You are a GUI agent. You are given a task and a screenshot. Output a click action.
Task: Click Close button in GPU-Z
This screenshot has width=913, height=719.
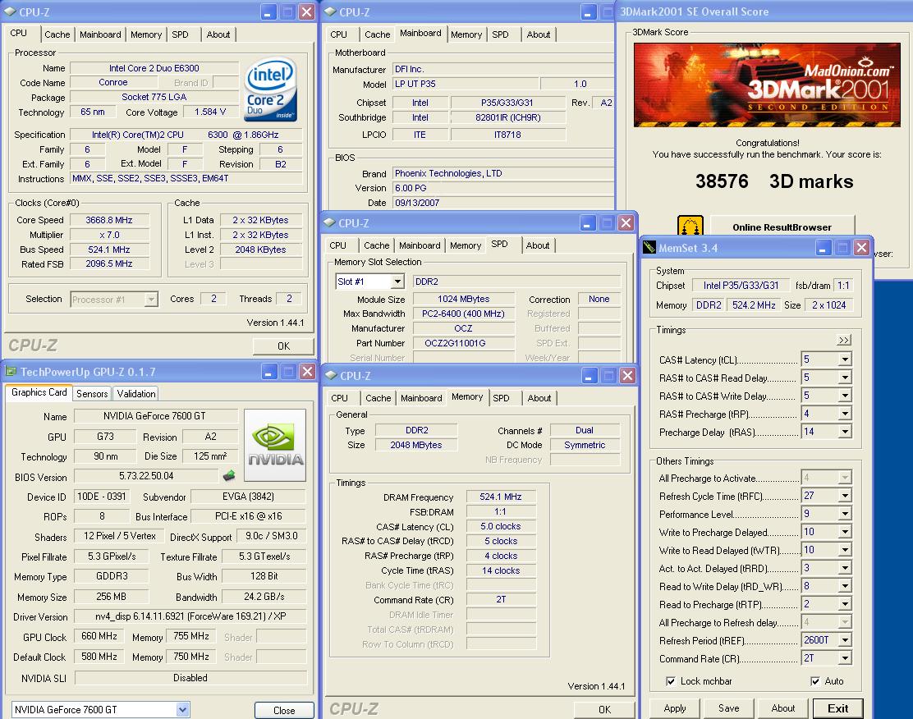click(284, 710)
